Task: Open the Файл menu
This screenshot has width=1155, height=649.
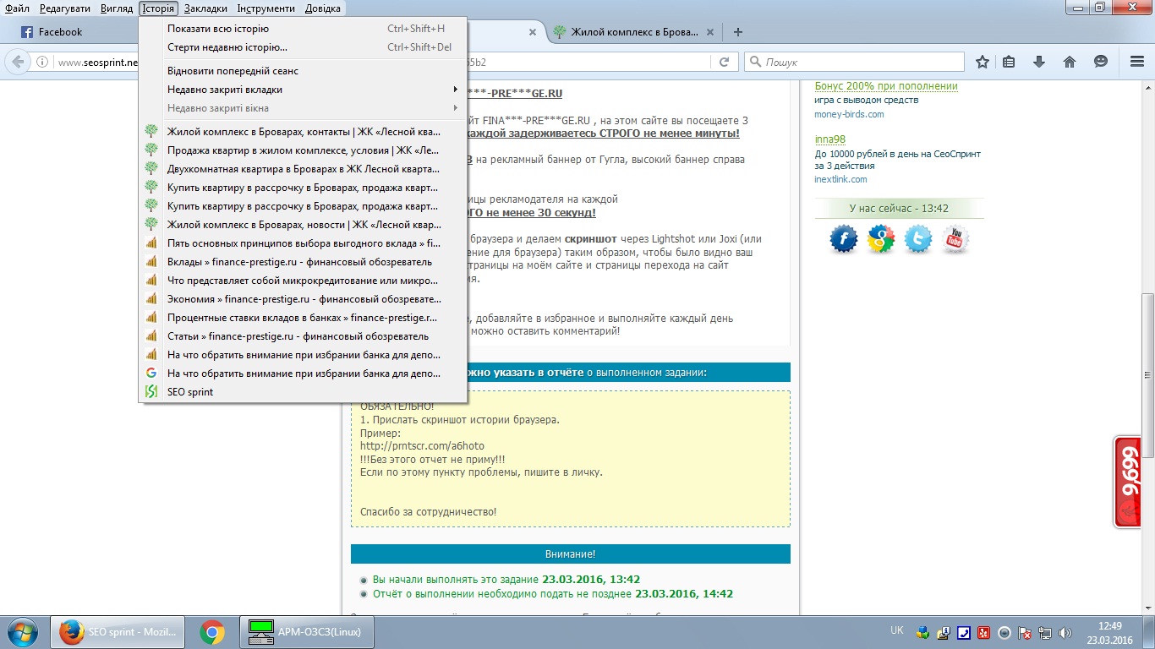Action: coord(17,8)
